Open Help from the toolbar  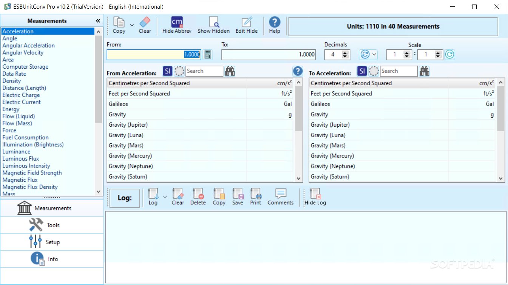(275, 26)
